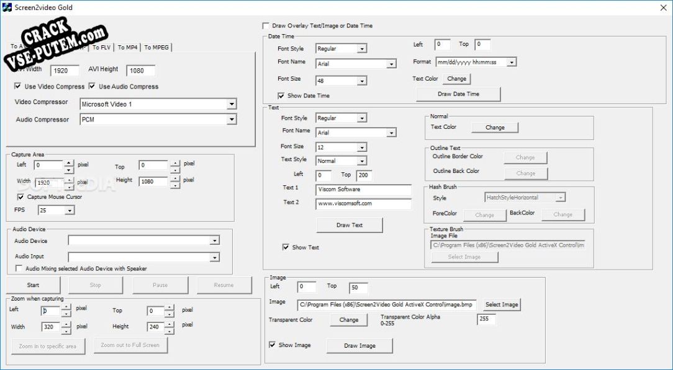Click the Start button
The height and width of the screenshot is (370, 673).
tap(33, 284)
